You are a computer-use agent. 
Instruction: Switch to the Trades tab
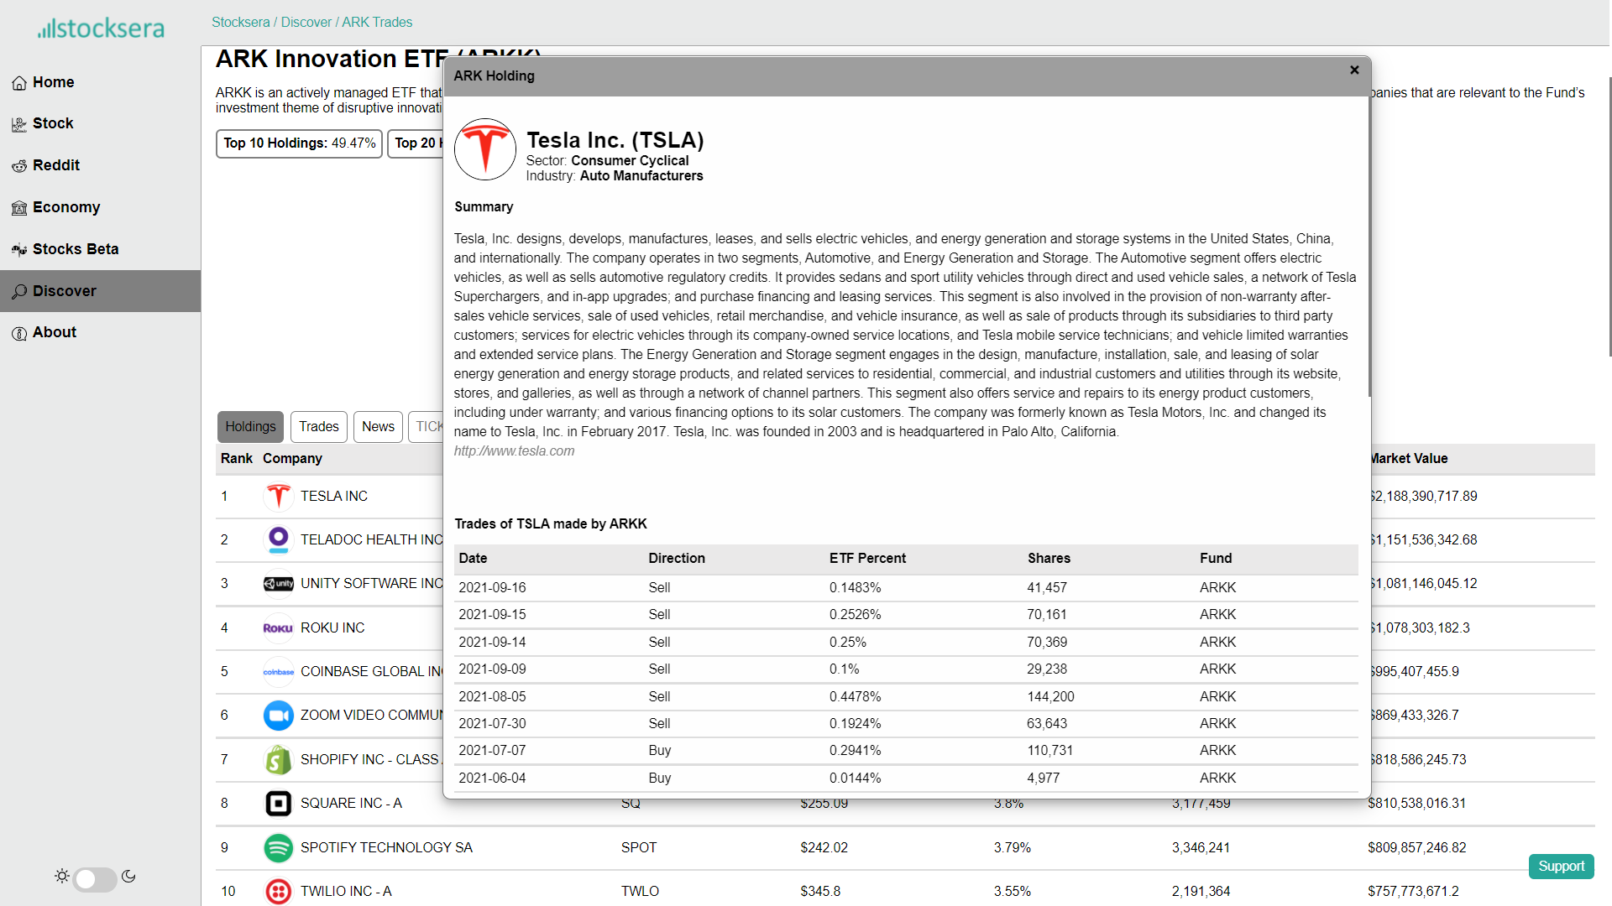[x=319, y=426]
